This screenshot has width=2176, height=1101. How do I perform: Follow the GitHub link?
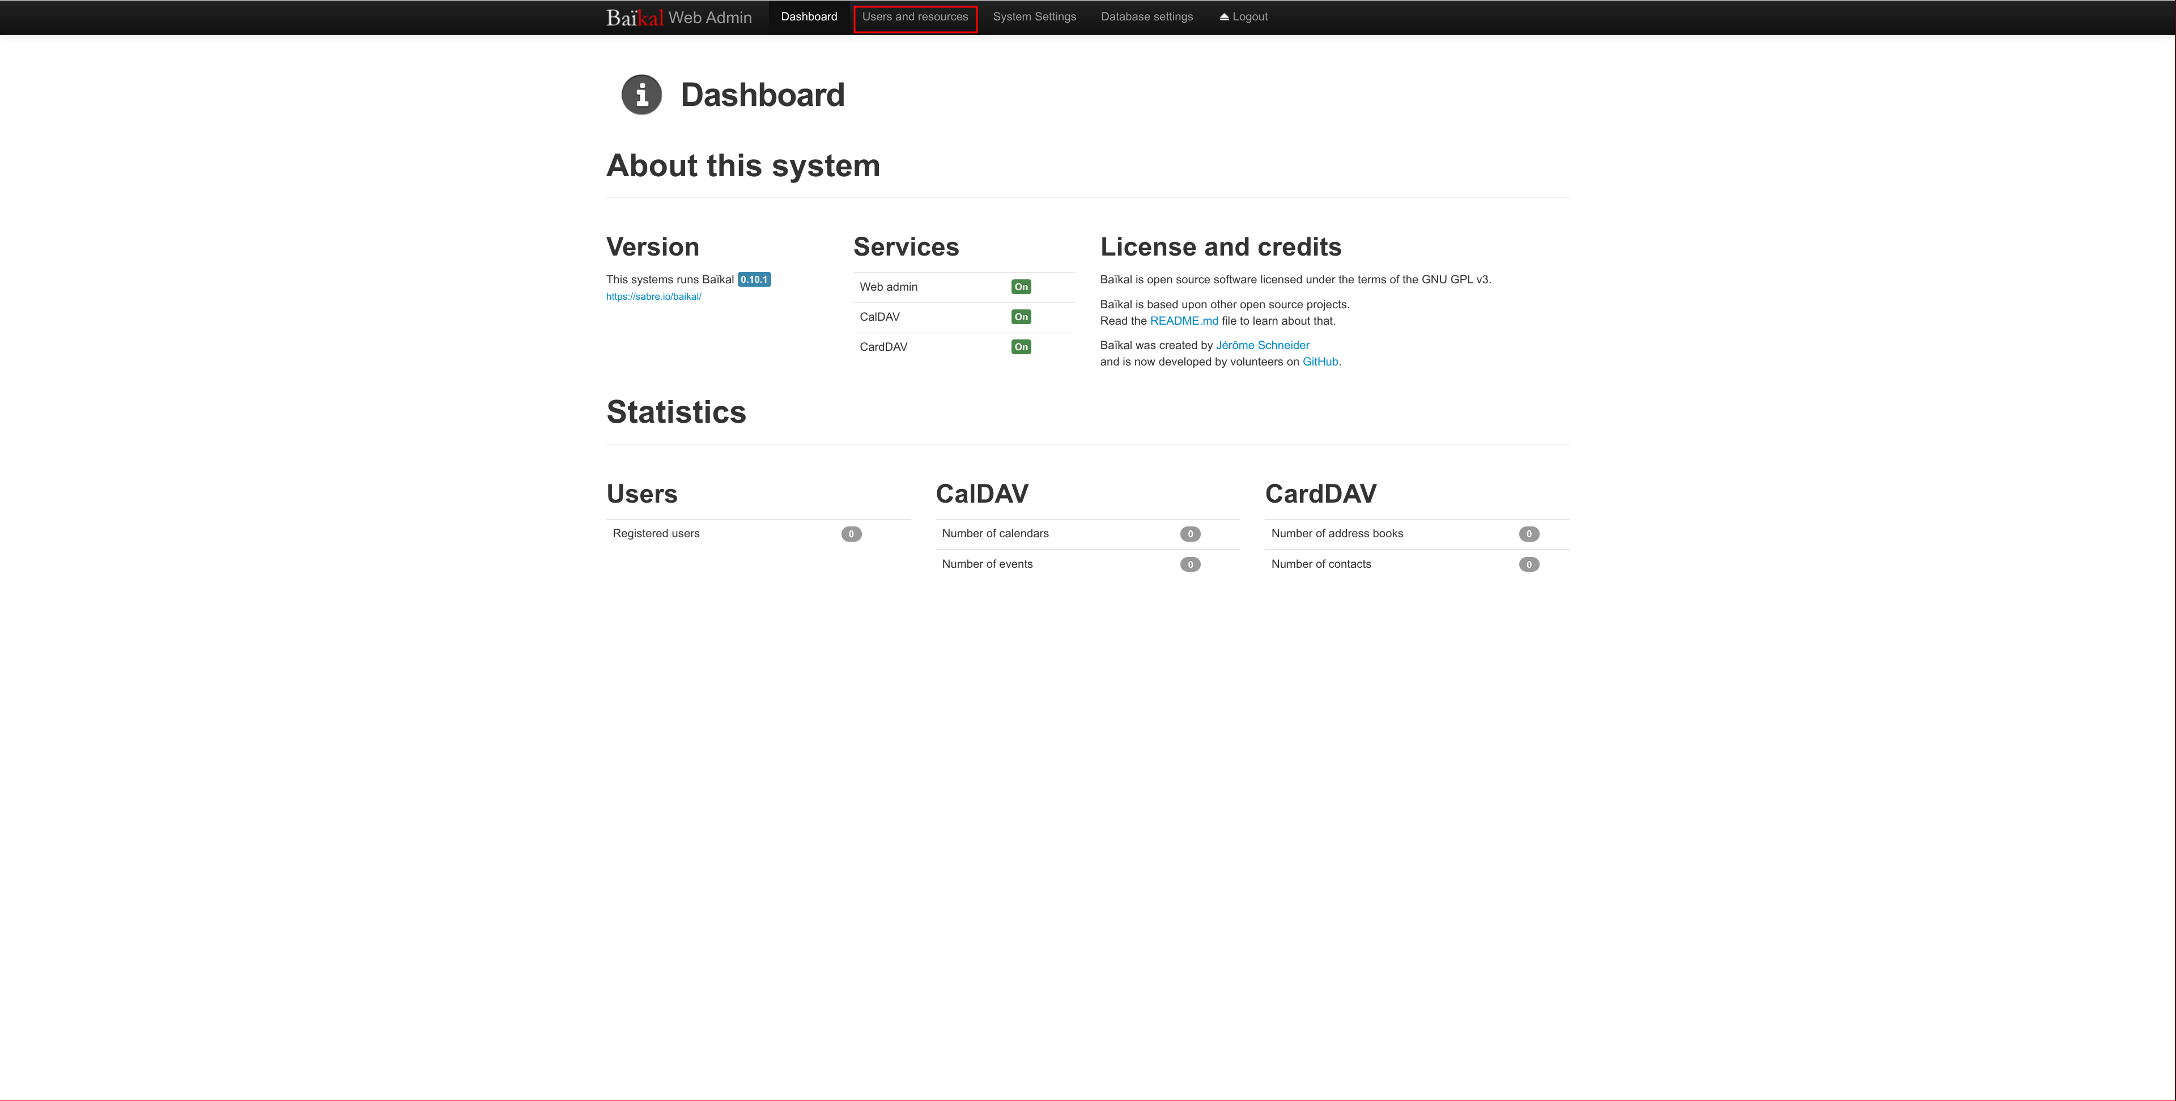[x=1319, y=362]
